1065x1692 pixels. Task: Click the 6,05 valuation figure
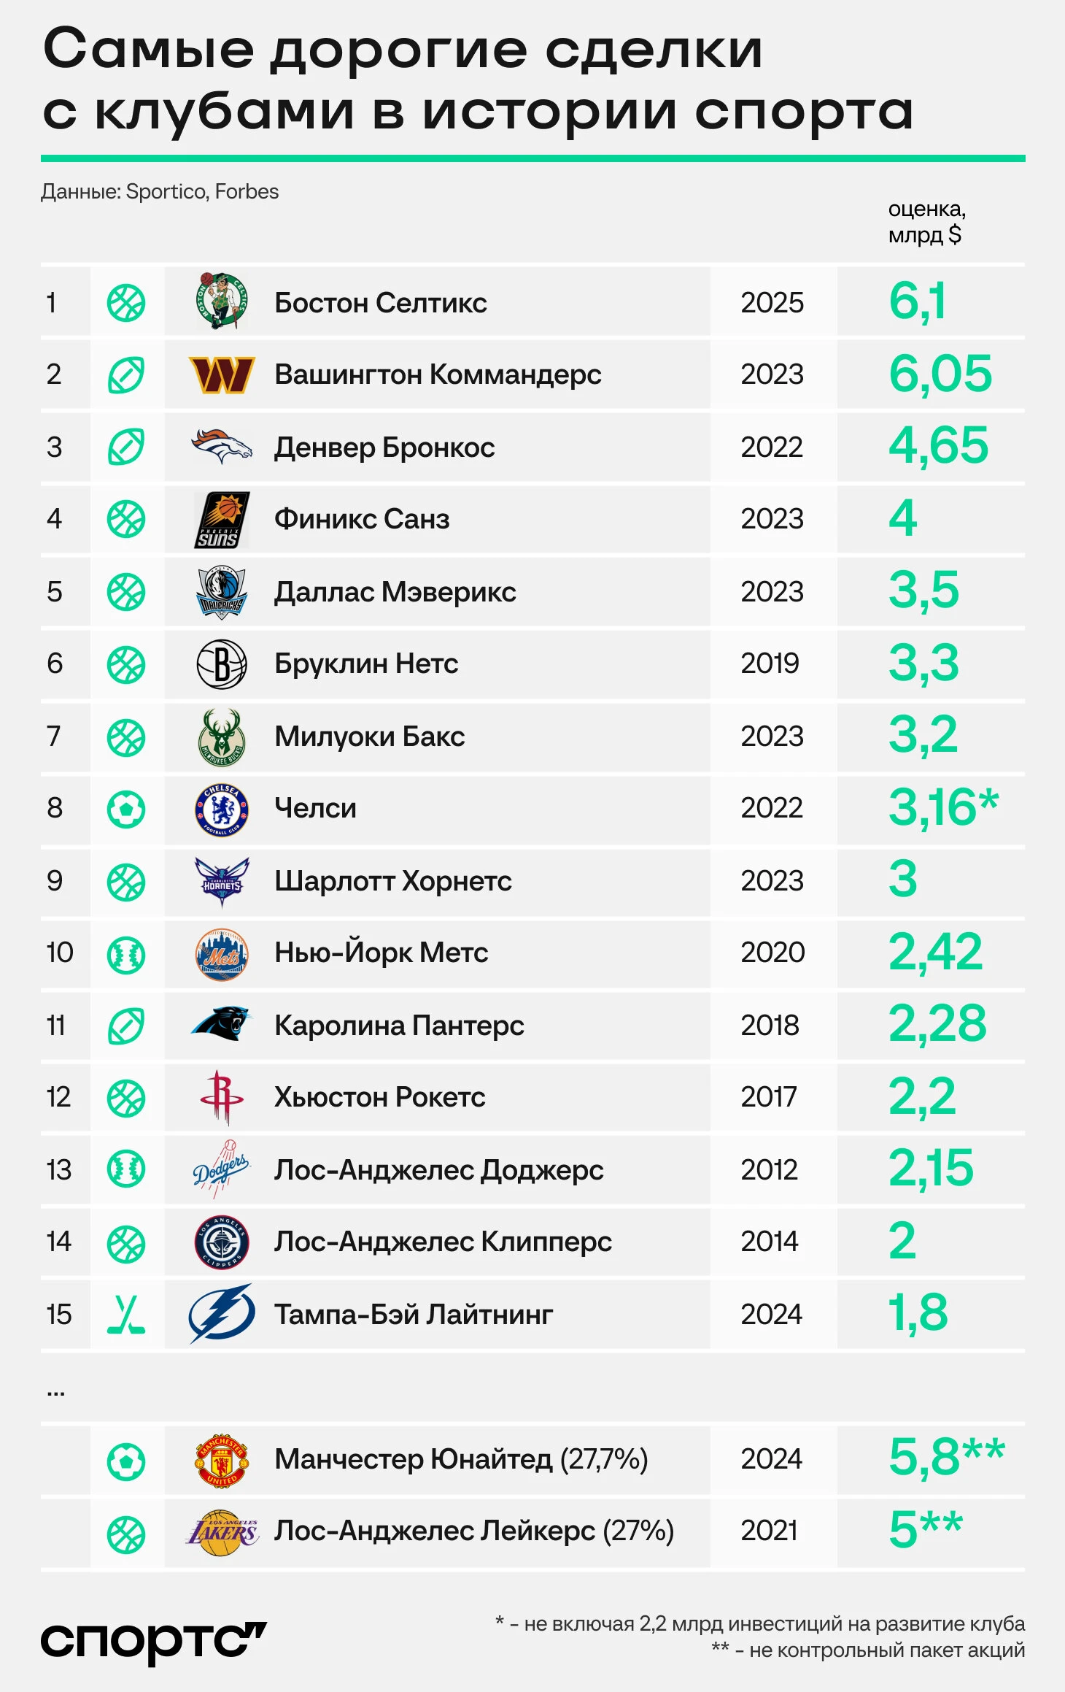(940, 374)
